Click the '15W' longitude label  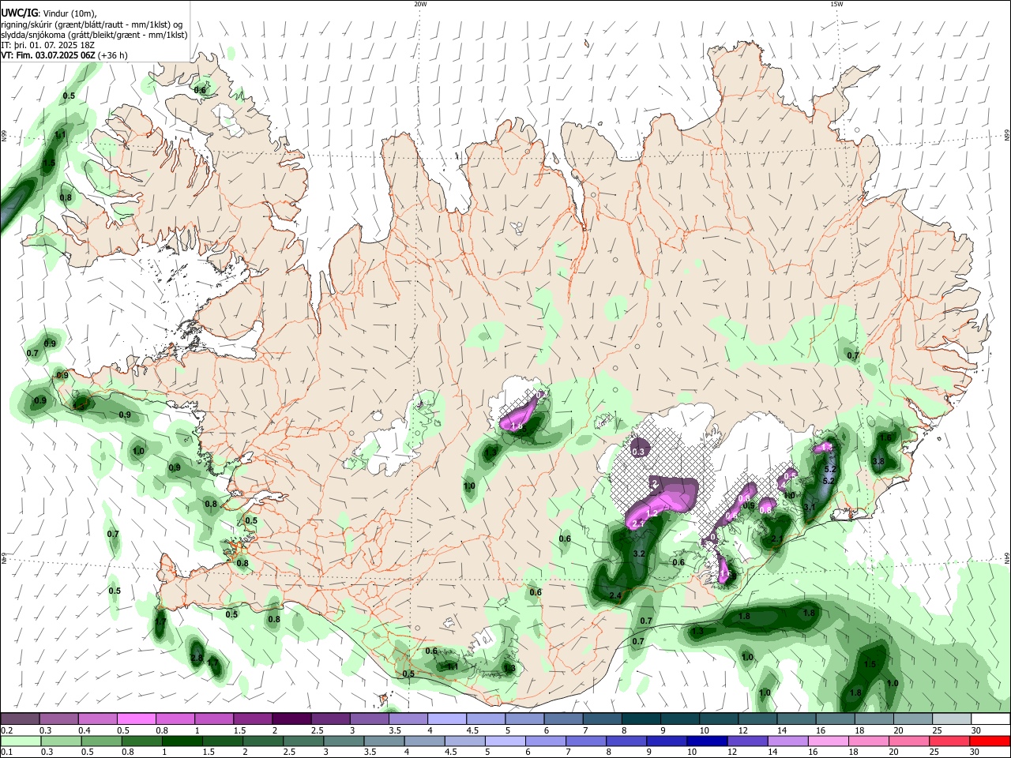(836, 4)
